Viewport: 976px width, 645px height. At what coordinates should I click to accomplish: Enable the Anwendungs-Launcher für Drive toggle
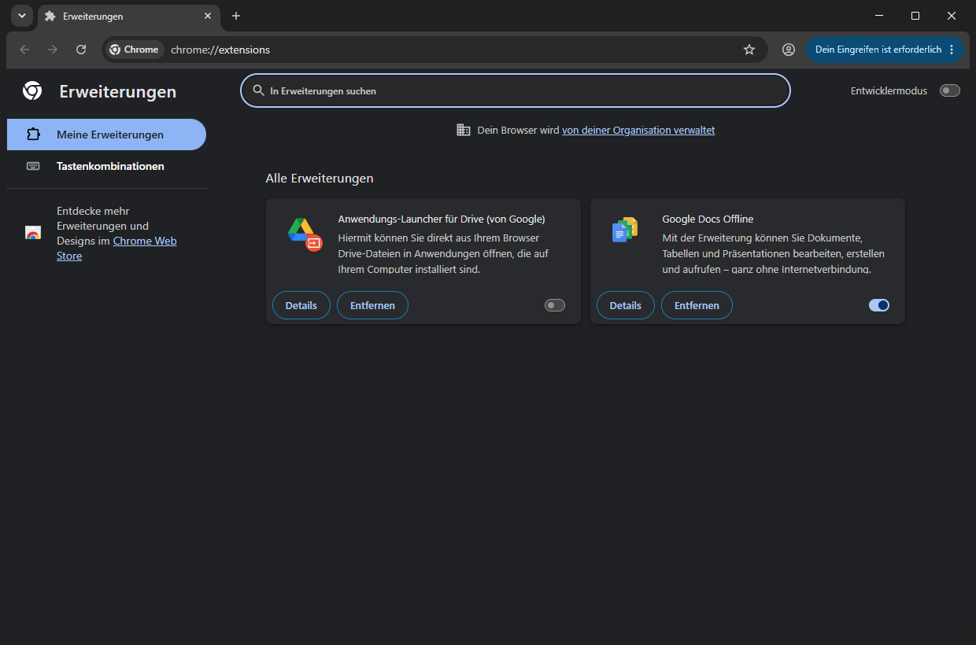[x=555, y=305]
